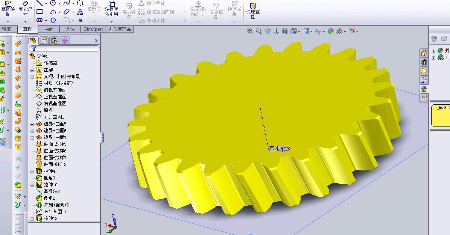Switch to the DimXpert ribbon tab

pos(93,29)
